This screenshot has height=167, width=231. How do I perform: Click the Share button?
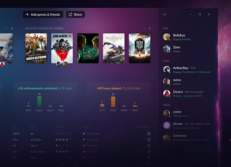[75, 15]
